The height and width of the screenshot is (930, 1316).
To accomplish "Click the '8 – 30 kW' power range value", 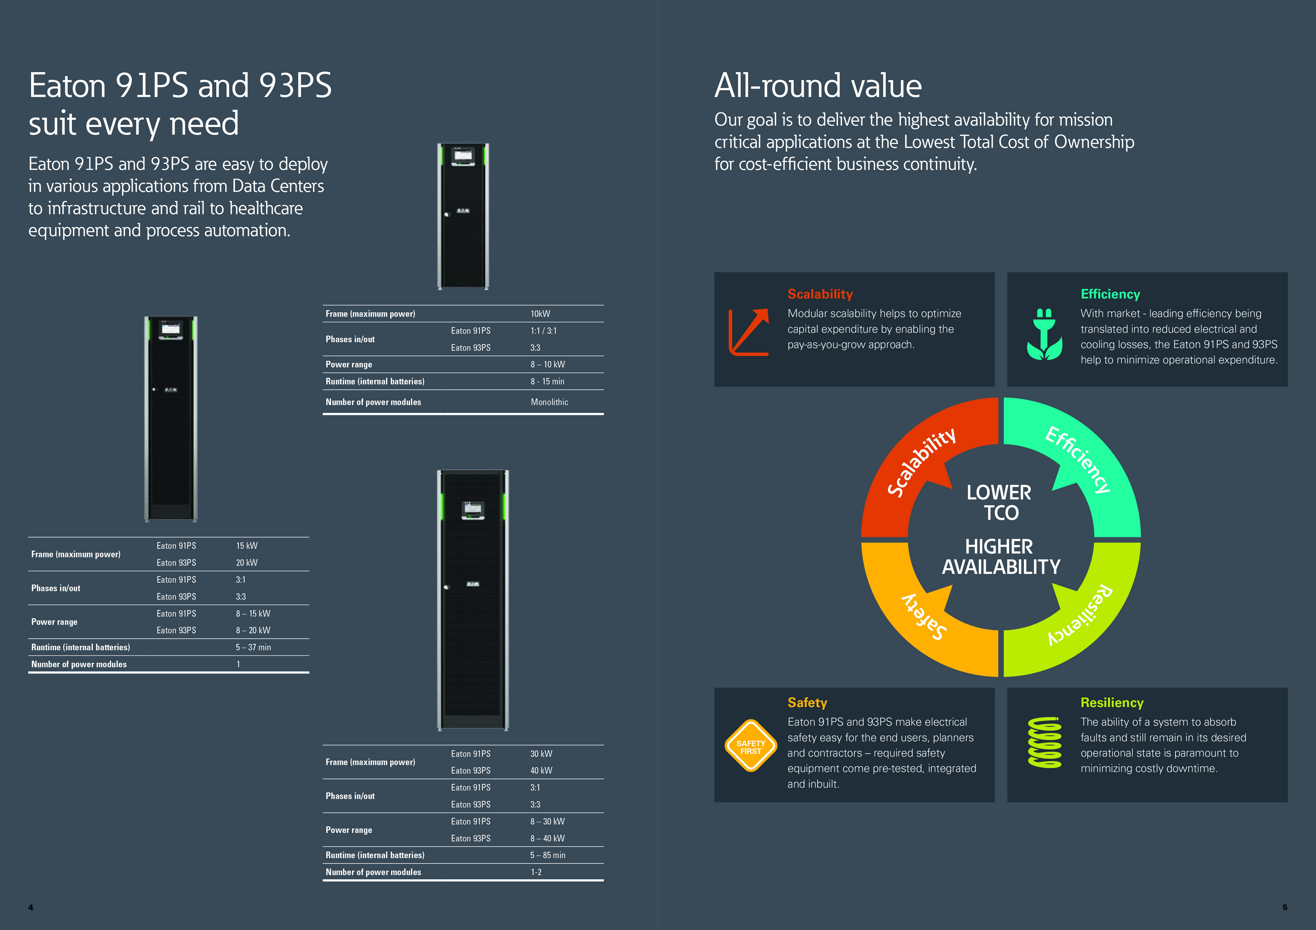I will pos(547,822).
